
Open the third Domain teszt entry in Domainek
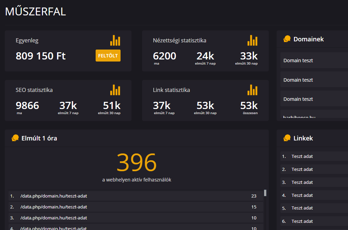point(314,98)
